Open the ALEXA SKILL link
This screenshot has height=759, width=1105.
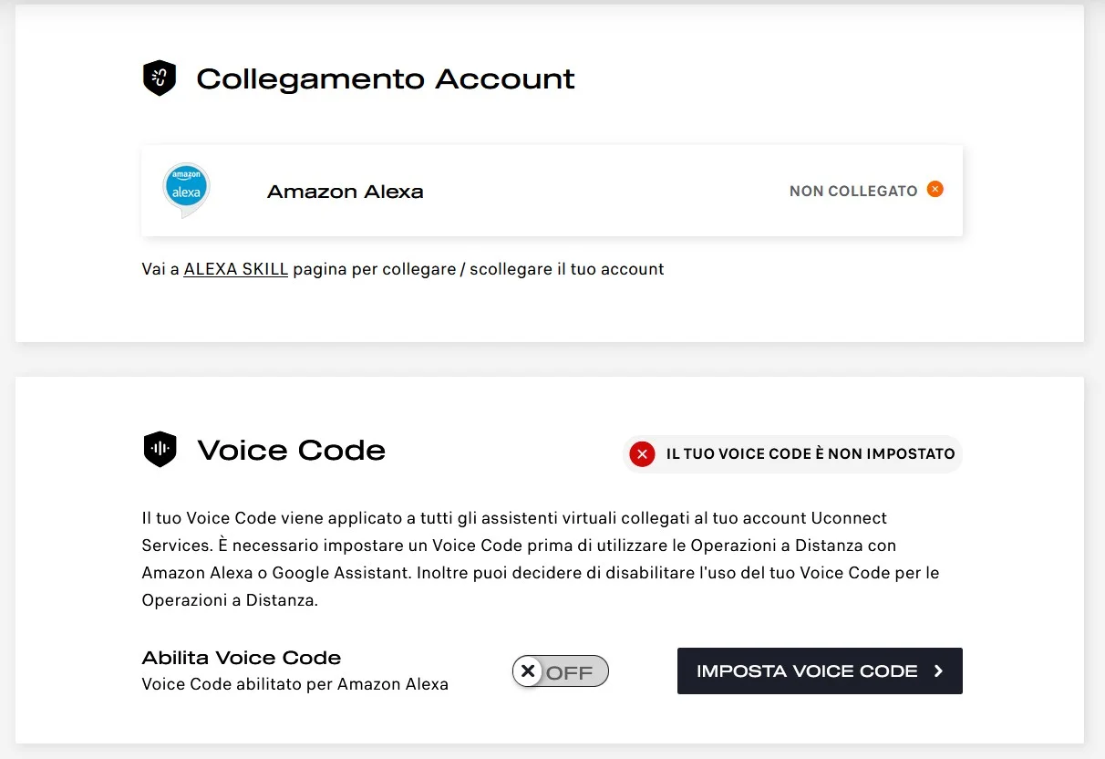tap(235, 269)
